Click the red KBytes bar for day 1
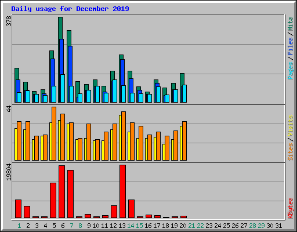297x232 pixels. point(18,209)
